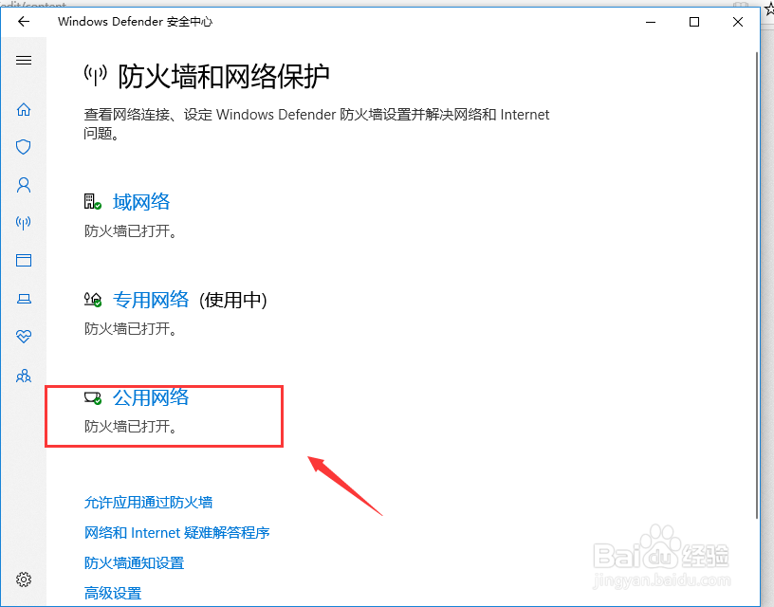Click 防火墙已打开 status under 专用网络
The height and width of the screenshot is (607, 774).
pos(130,329)
